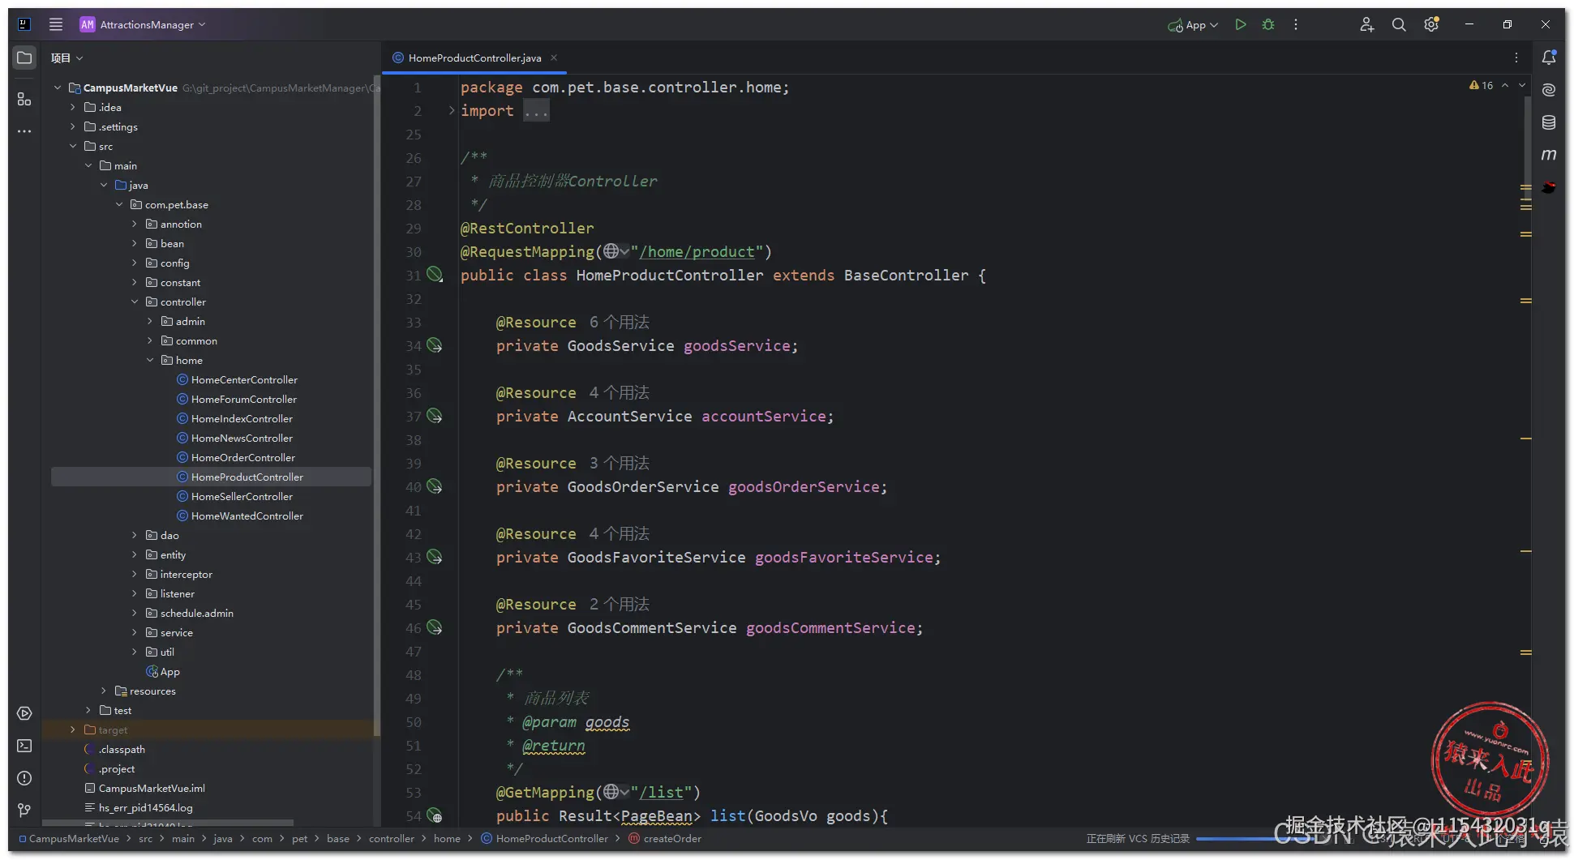Click the 2 个用法 usages hint

point(619,604)
